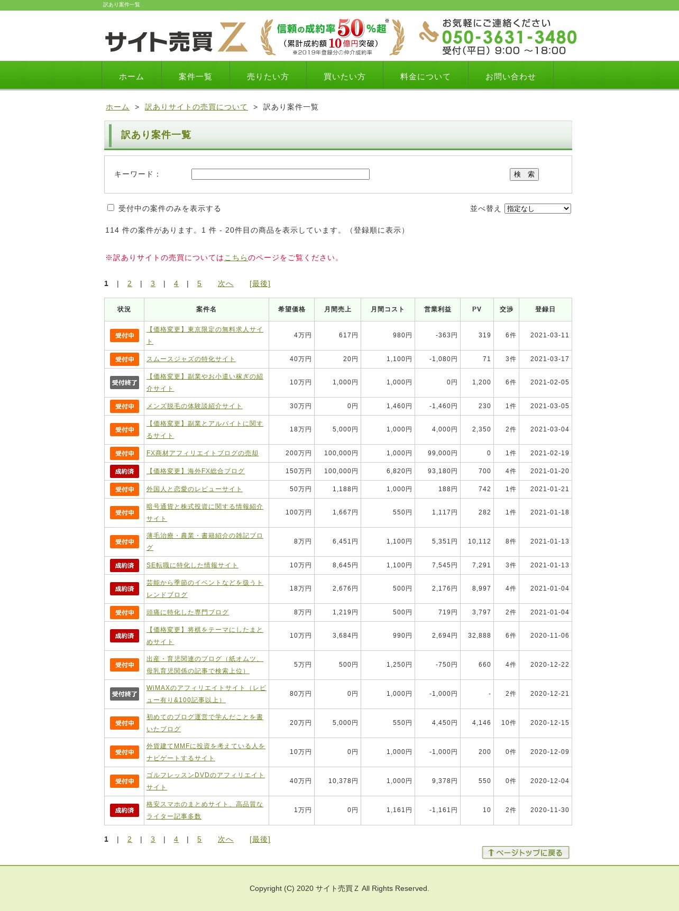679x911 pixels.
Task: Go to page 5 in top pagination
Action: (x=199, y=284)
